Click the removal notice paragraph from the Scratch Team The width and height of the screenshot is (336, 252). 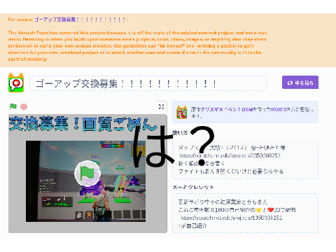point(137,45)
